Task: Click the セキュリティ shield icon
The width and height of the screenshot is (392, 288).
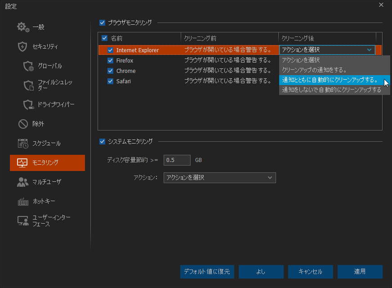Action: [x=23, y=46]
